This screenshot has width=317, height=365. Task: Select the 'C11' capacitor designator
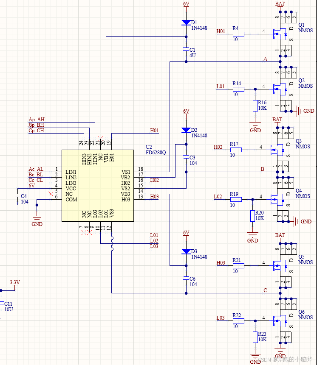pos(8,304)
